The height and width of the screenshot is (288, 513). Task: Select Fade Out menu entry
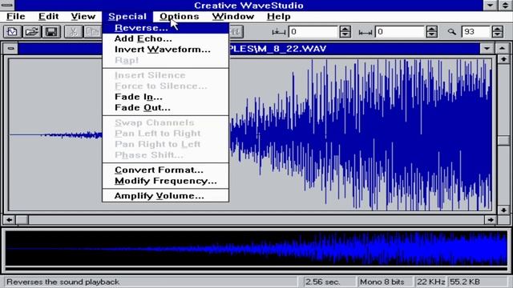166,108
